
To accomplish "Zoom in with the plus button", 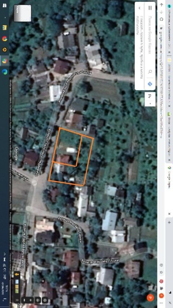I will (30, 300).
